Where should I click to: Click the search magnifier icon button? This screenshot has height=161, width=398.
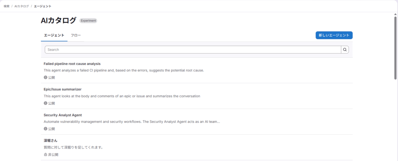click(345, 50)
